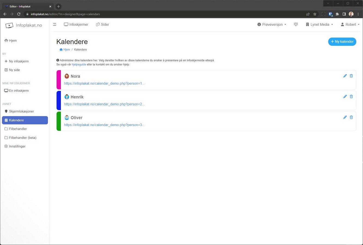Click the Hjem breadcrumb link
This screenshot has height=245, width=363.
click(x=65, y=50)
